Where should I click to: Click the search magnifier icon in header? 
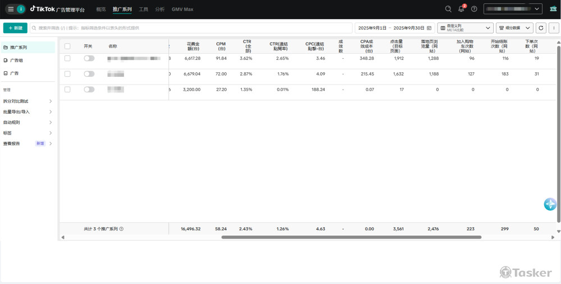[448, 9]
